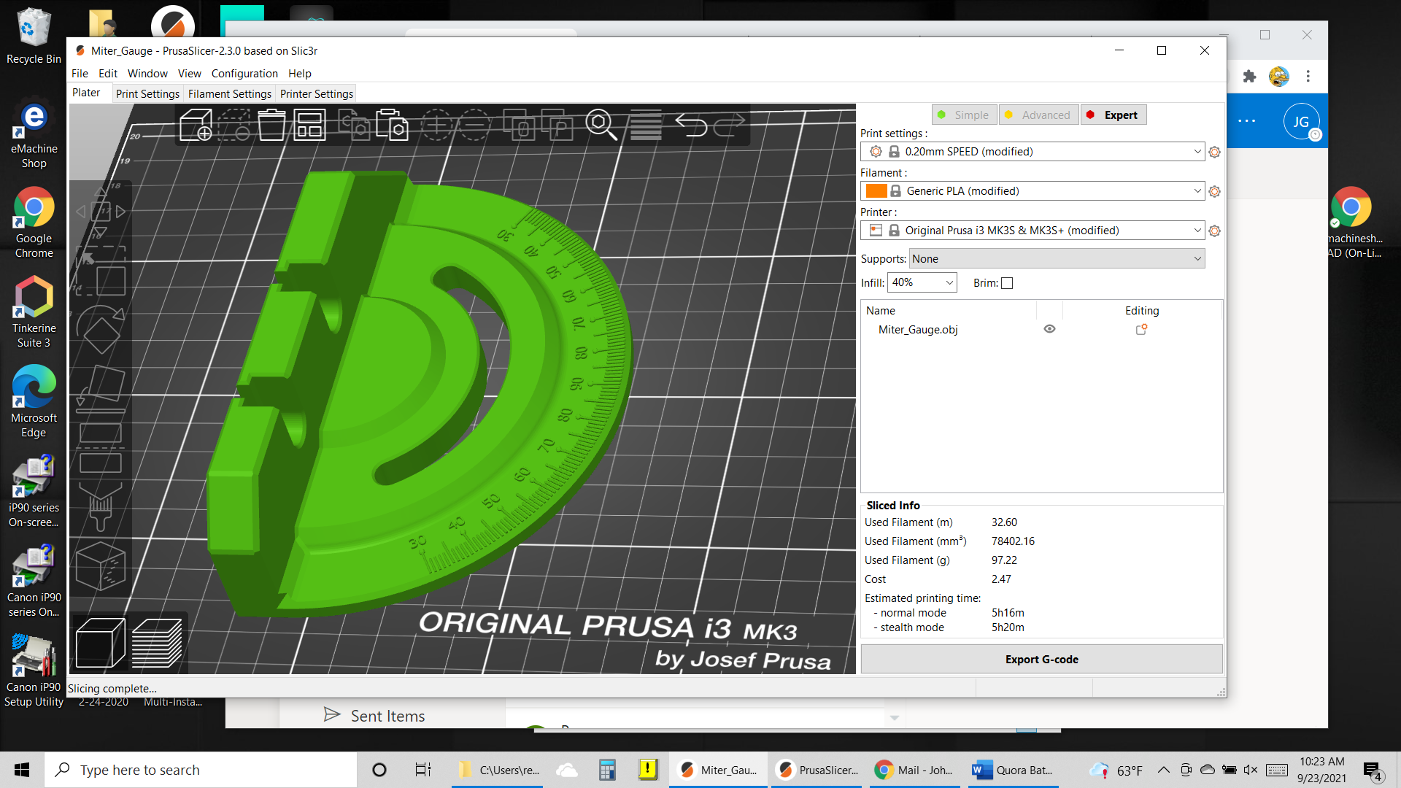This screenshot has width=1401, height=788.
Task: Click the orange filament color swatch
Action: point(878,190)
